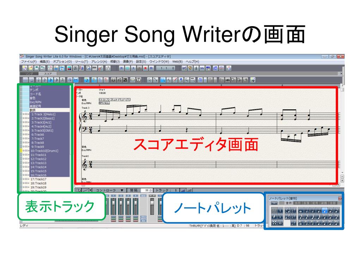This screenshot has width=361, height=271.
Task: Open dropdown arrow beside undo icon
Action: [x=205, y=80]
